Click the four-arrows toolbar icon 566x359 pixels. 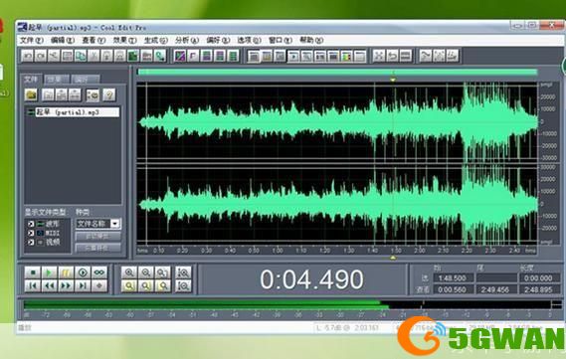(x=379, y=56)
